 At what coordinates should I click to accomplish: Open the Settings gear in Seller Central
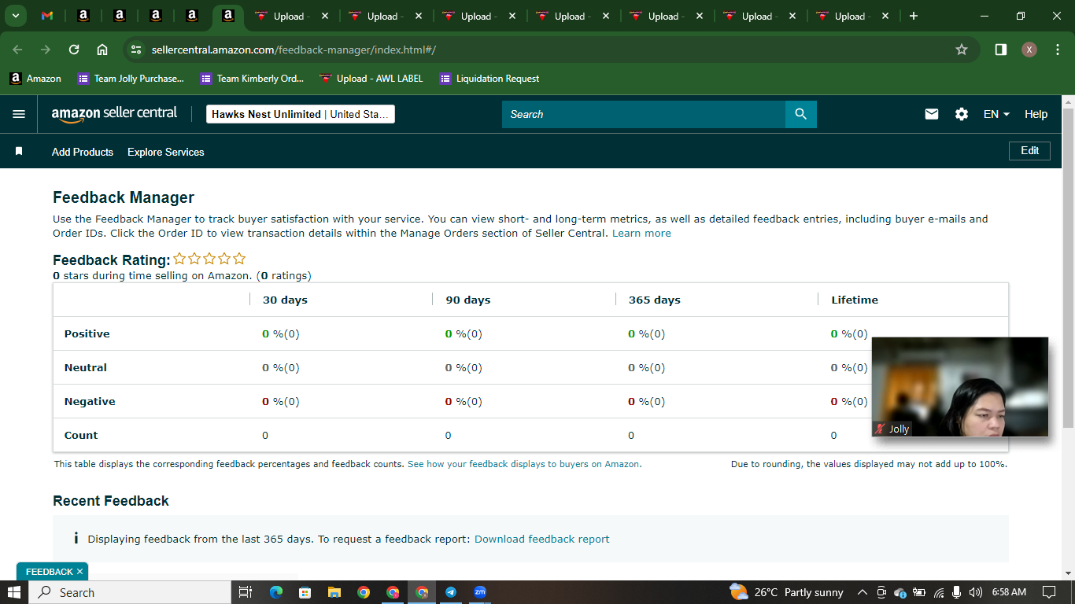(x=962, y=114)
